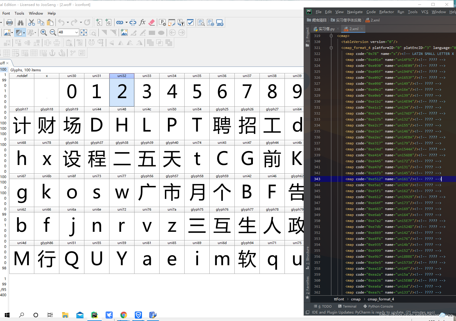Image resolution: width=456 pixels, height=321 pixels.
Task: Expand the Undo history dropdown arrow
Action: point(68,22)
